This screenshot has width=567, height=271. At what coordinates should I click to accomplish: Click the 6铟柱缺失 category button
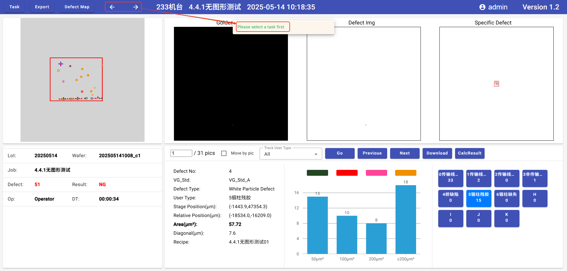[507, 198]
